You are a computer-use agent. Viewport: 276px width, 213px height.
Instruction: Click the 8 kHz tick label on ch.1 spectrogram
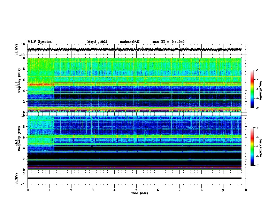tap(24, 69)
